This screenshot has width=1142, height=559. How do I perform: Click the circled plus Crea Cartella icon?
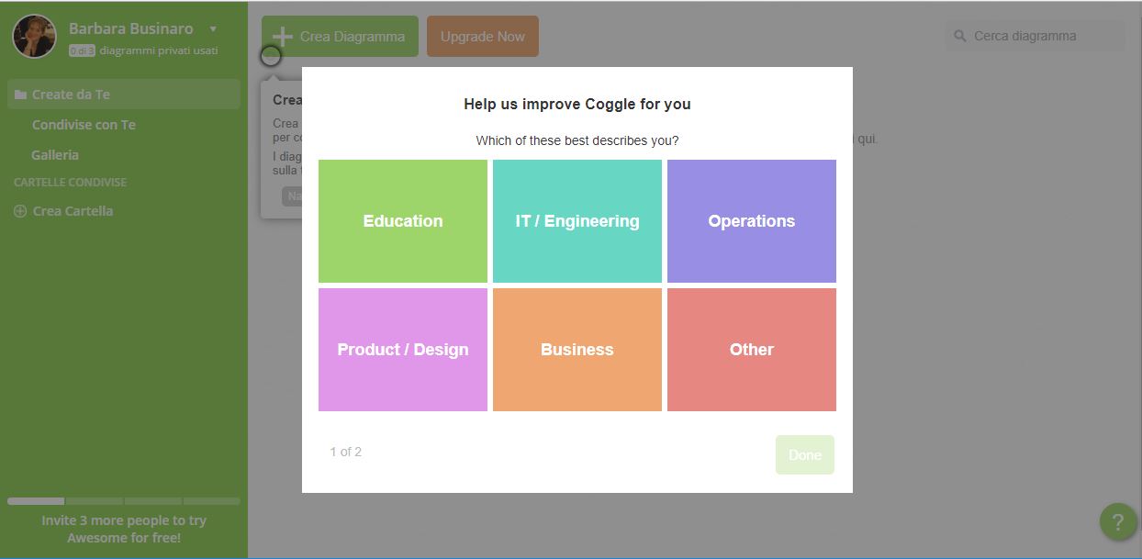click(x=20, y=211)
